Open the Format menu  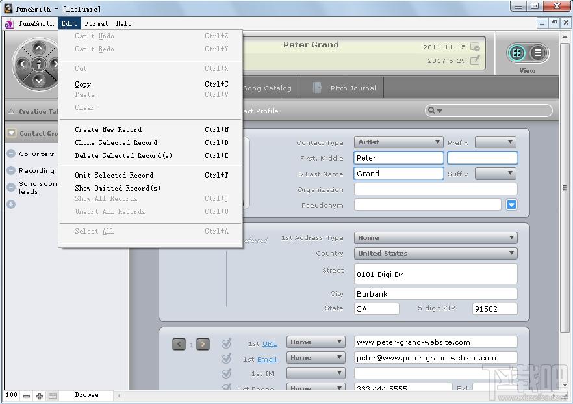click(96, 24)
